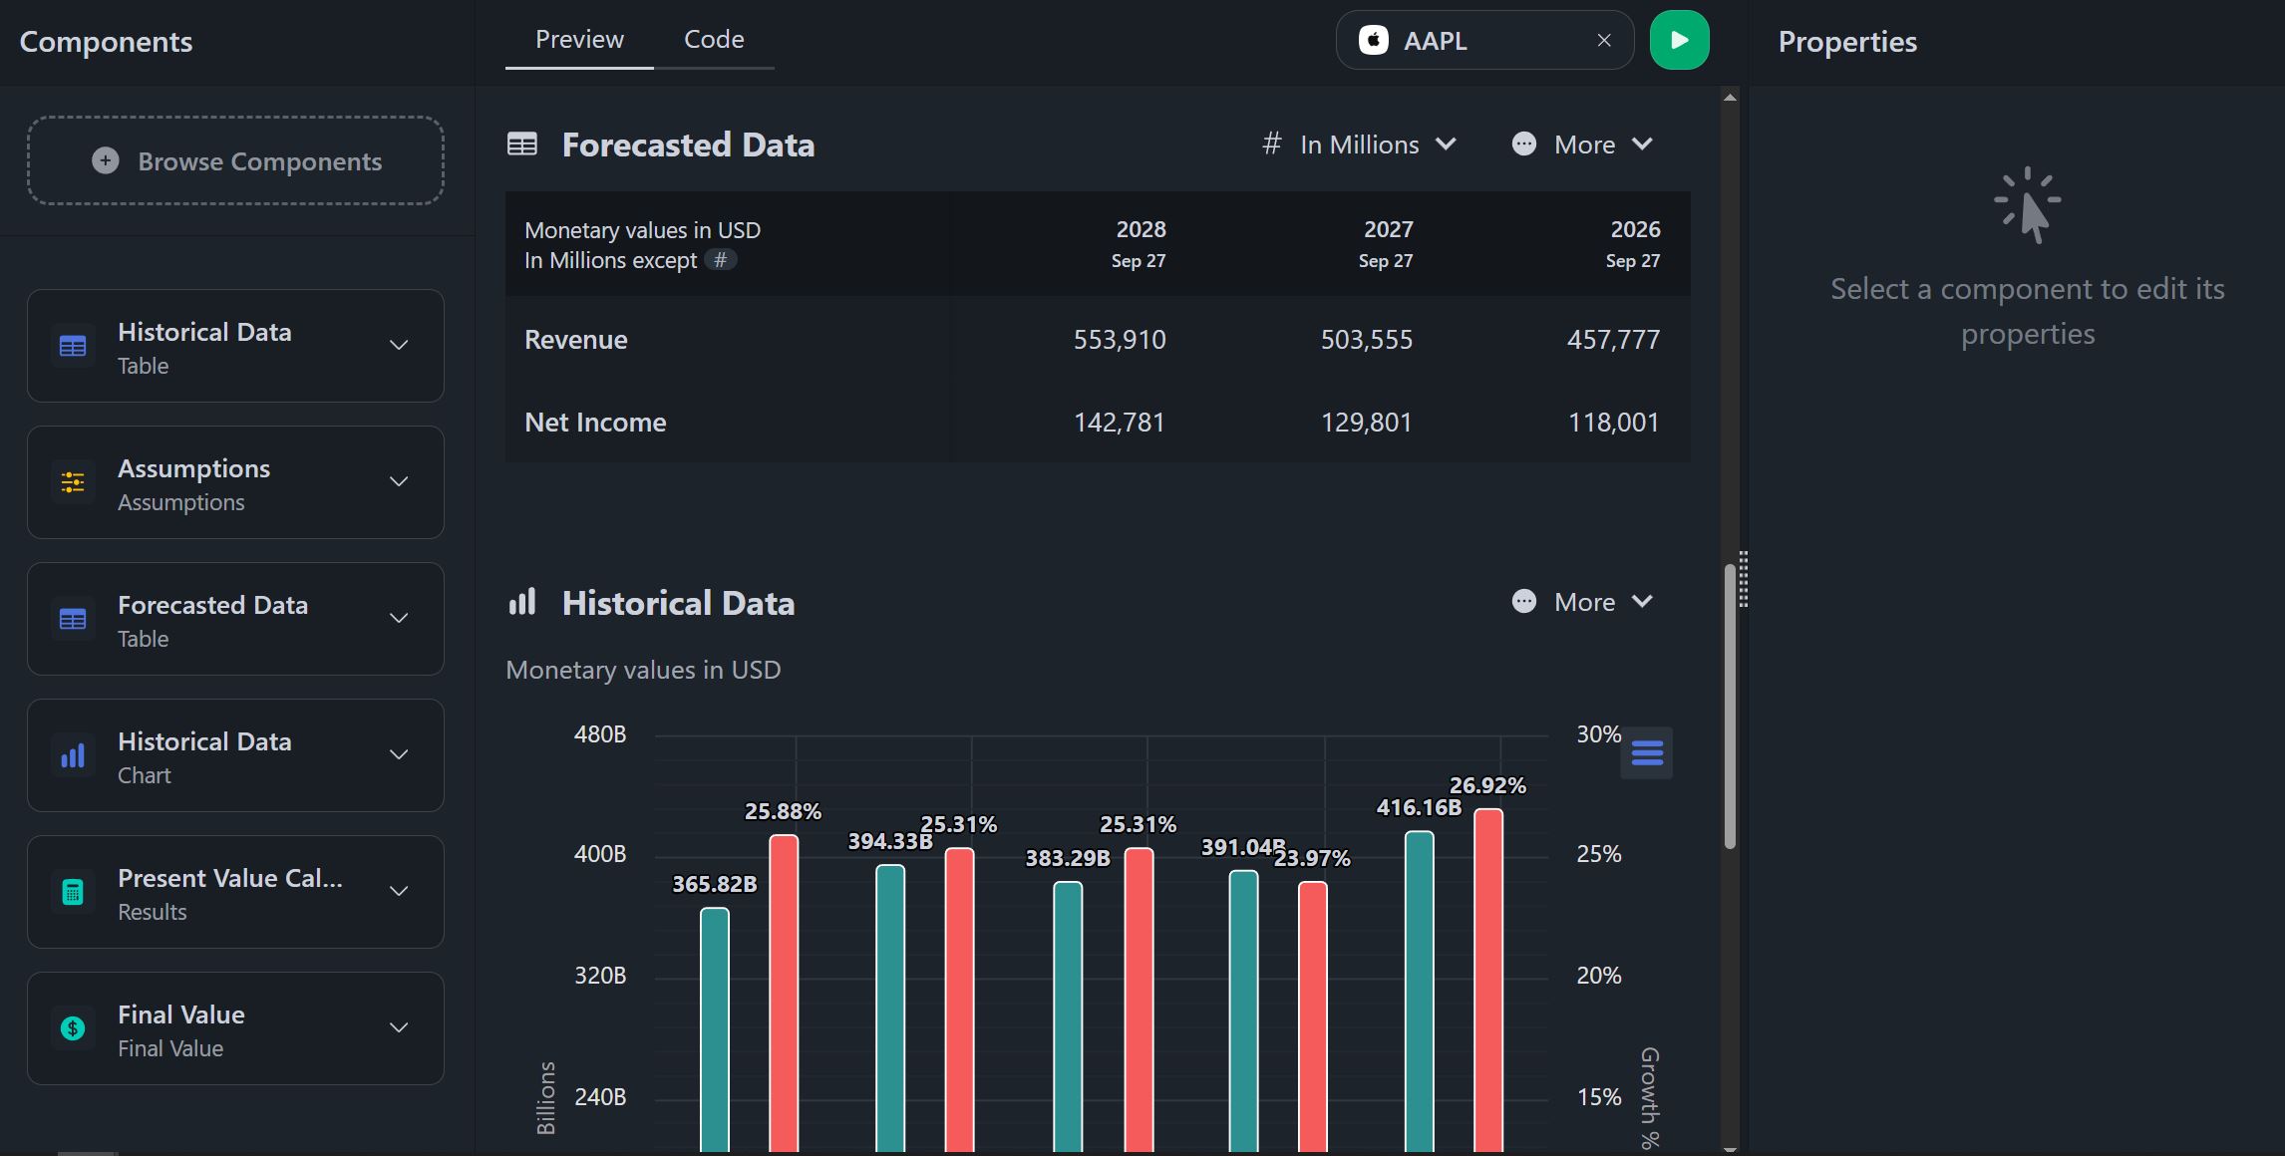Open the More menu for the Historical Data chart
This screenshot has width=2285, height=1156.
(x=1583, y=603)
